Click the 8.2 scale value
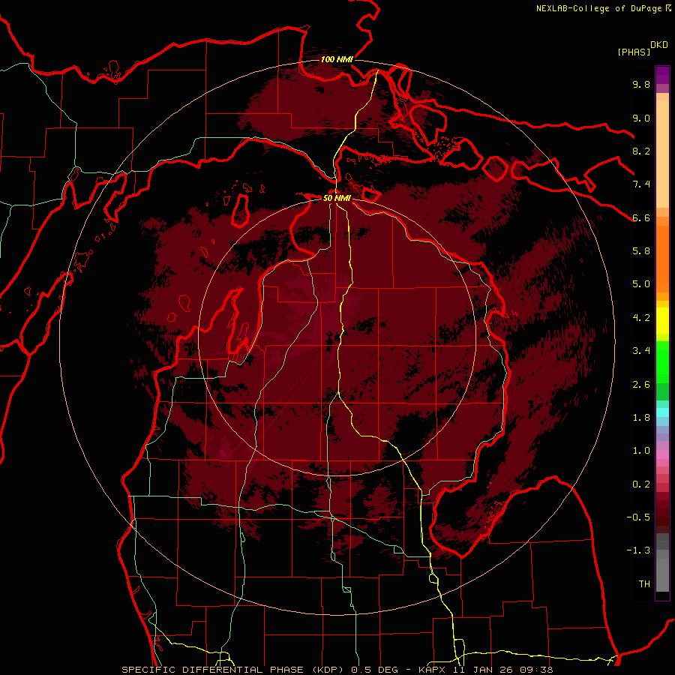675x675 pixels. click(x=641, y=151)
